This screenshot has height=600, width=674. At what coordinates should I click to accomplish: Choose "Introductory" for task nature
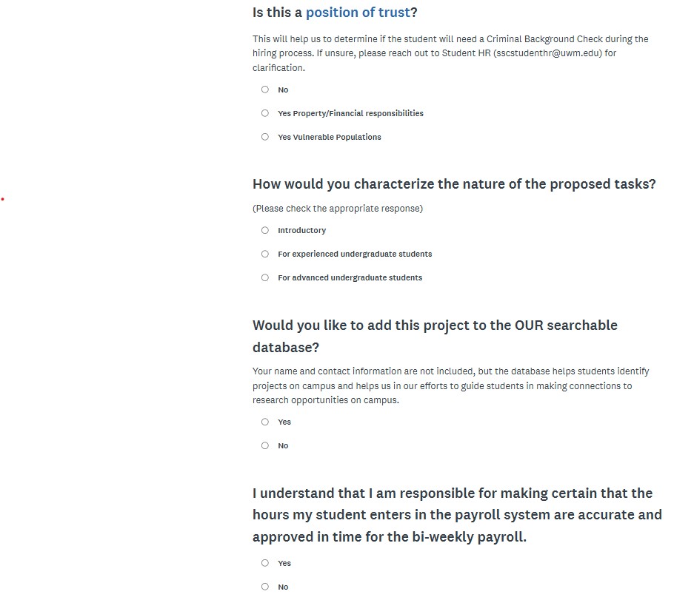coord(264,230)
